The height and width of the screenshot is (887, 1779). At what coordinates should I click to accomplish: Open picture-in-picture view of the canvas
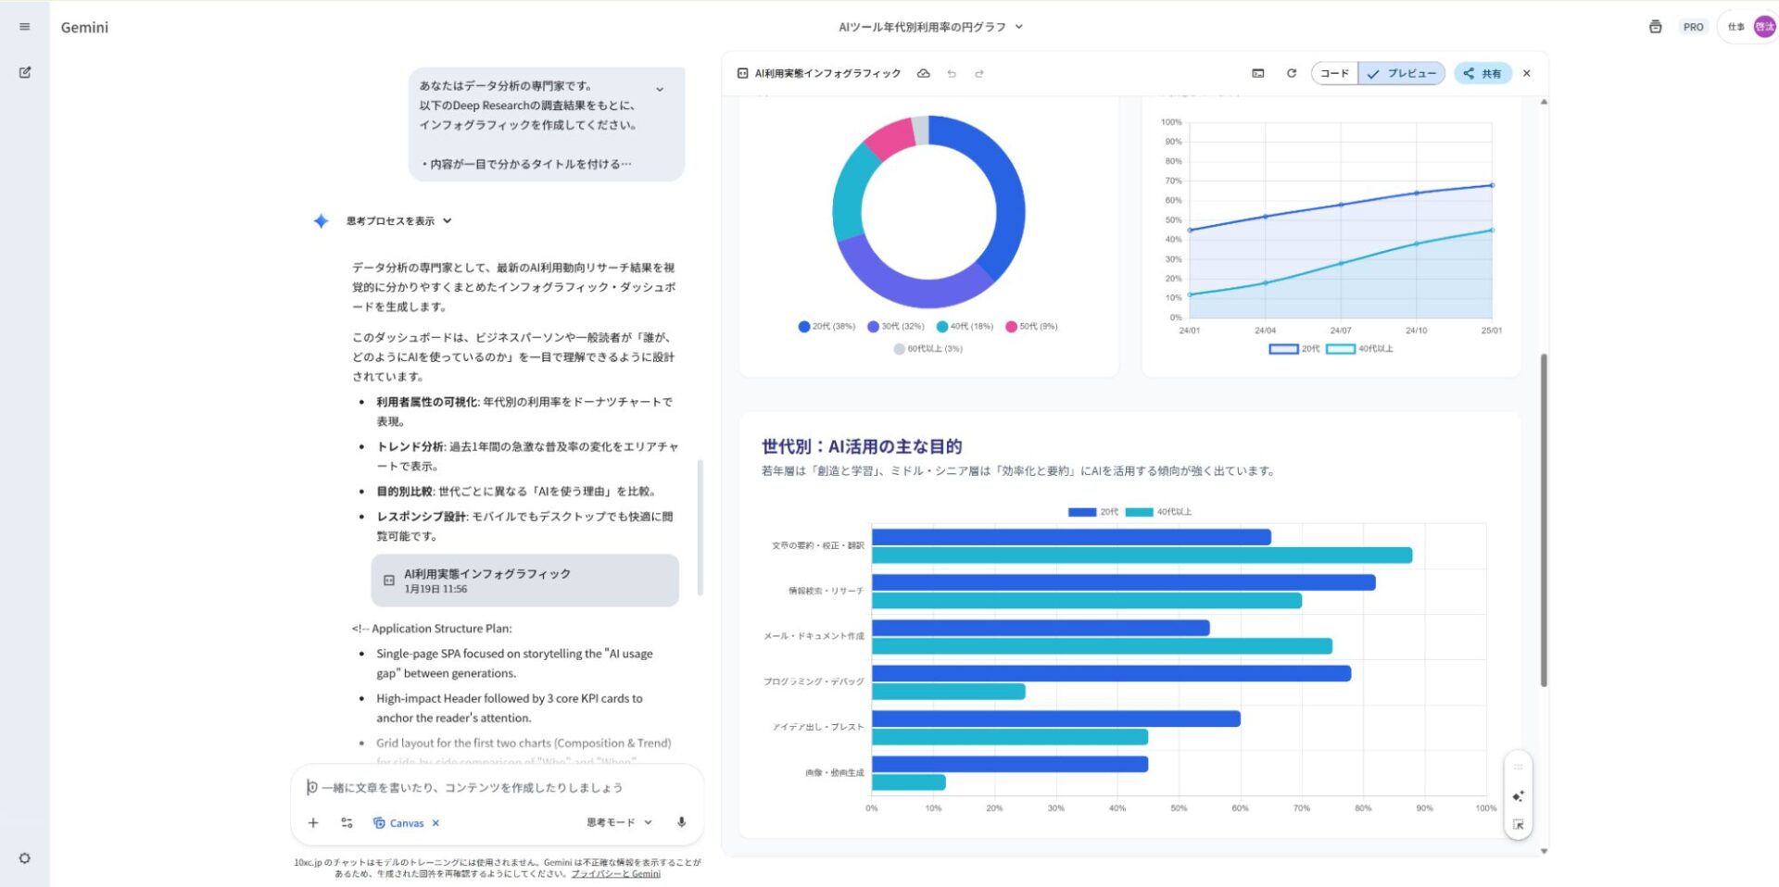pos(1258,73)
